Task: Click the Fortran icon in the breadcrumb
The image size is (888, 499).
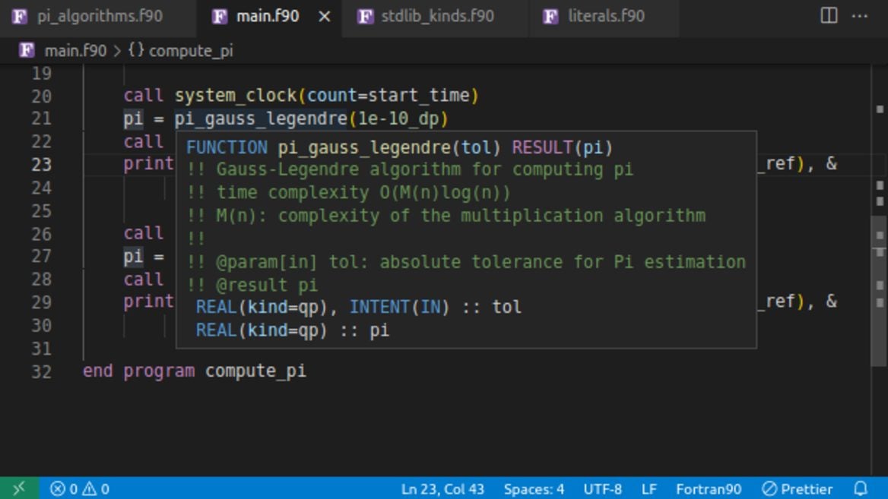Action: 27,51
